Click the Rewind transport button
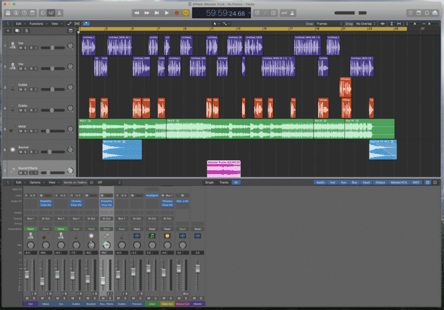This screenshot has width=444, height=310. (x=137, y=13)
